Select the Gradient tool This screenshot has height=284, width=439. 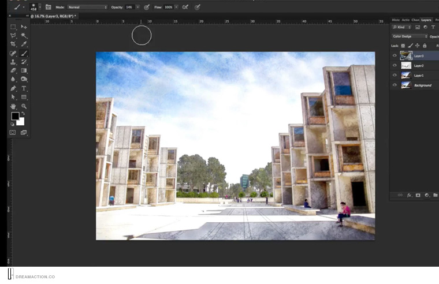(24, 70)
